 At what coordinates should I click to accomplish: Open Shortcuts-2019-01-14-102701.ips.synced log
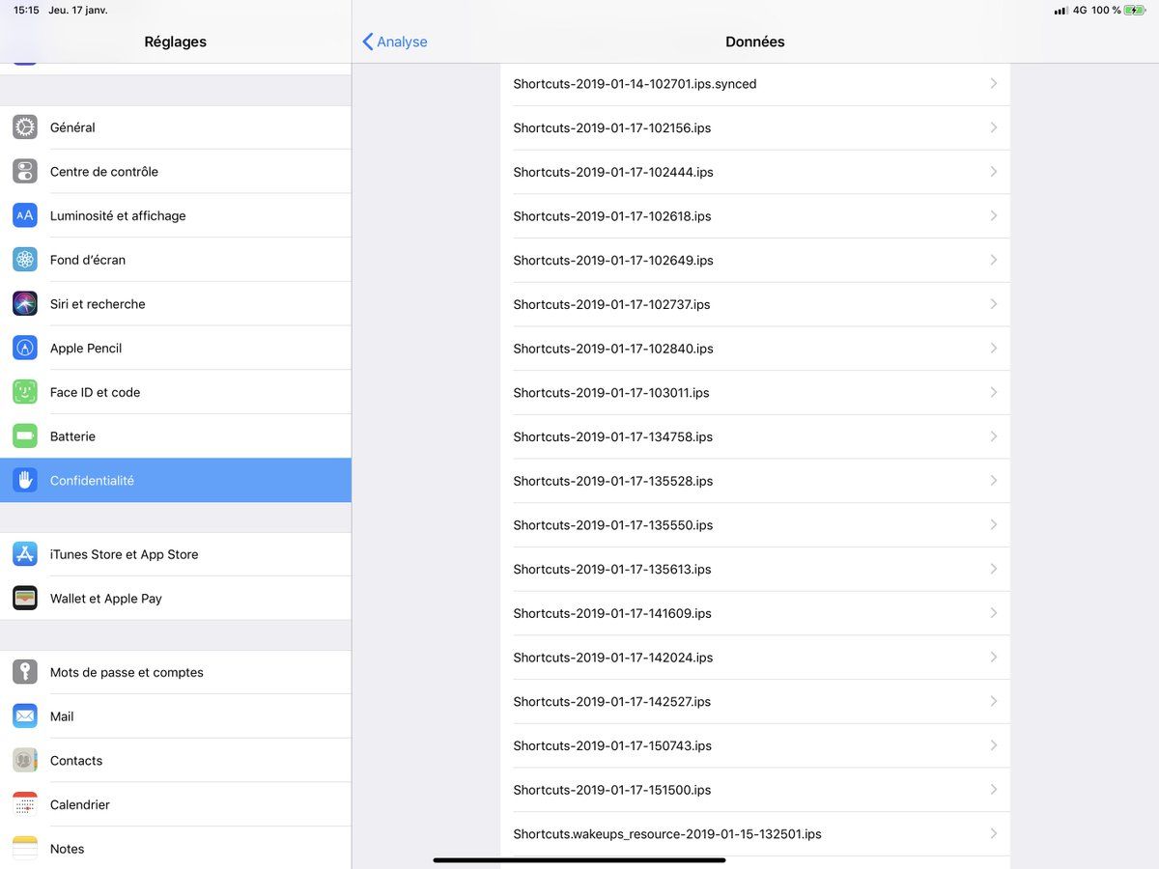tap(635, 84)
